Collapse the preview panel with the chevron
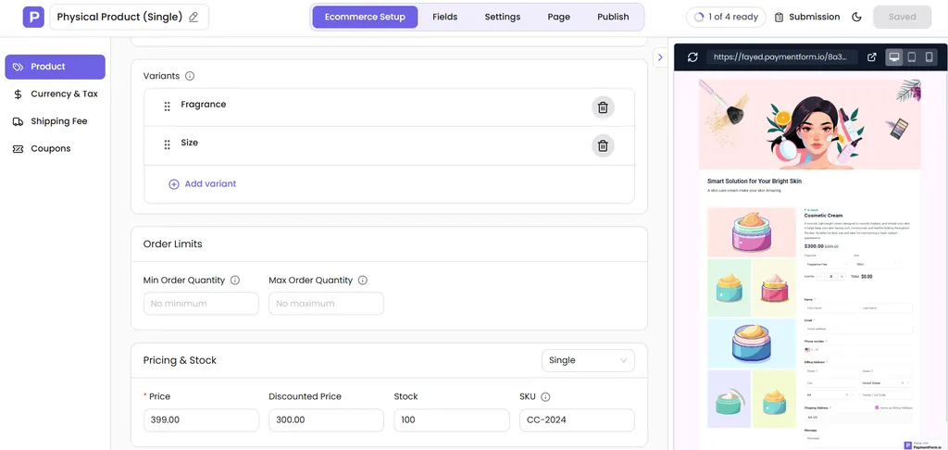The image size is (948, 450). click(x=660, y=57)
